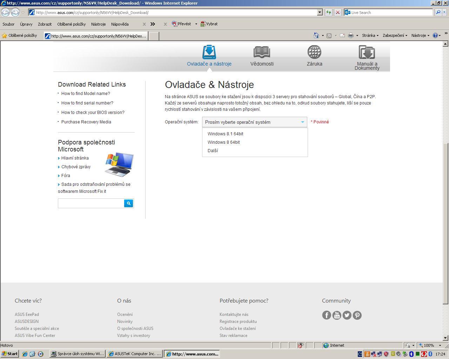
Task: Open Stav reklamace footer link
Action: pos(234,336)
